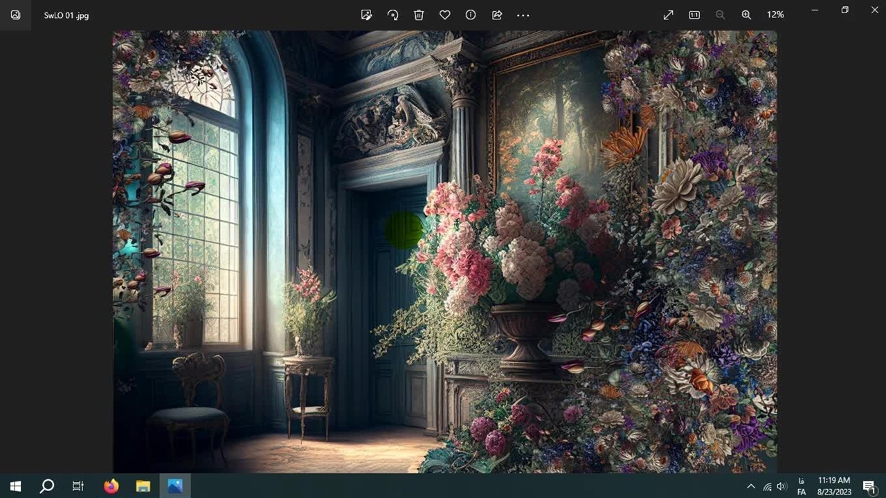Add photo to favorites with heart icon
The width and height of the screenshot is (886, 498).
445,15
